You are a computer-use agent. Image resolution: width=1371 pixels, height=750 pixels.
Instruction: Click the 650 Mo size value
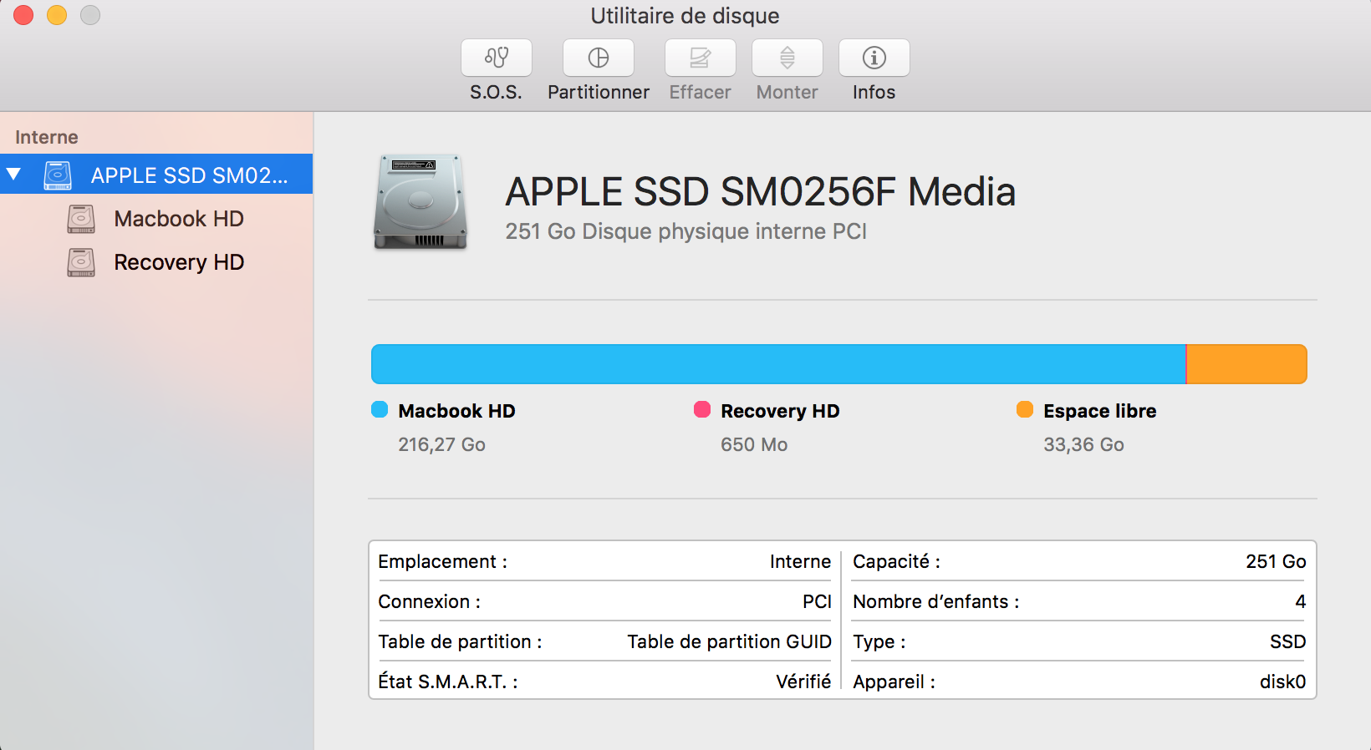coord(755,444)
